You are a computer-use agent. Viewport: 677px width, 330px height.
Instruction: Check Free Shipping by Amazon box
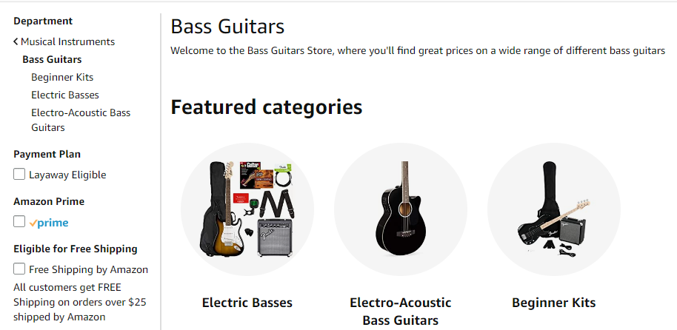pos(19,269)
